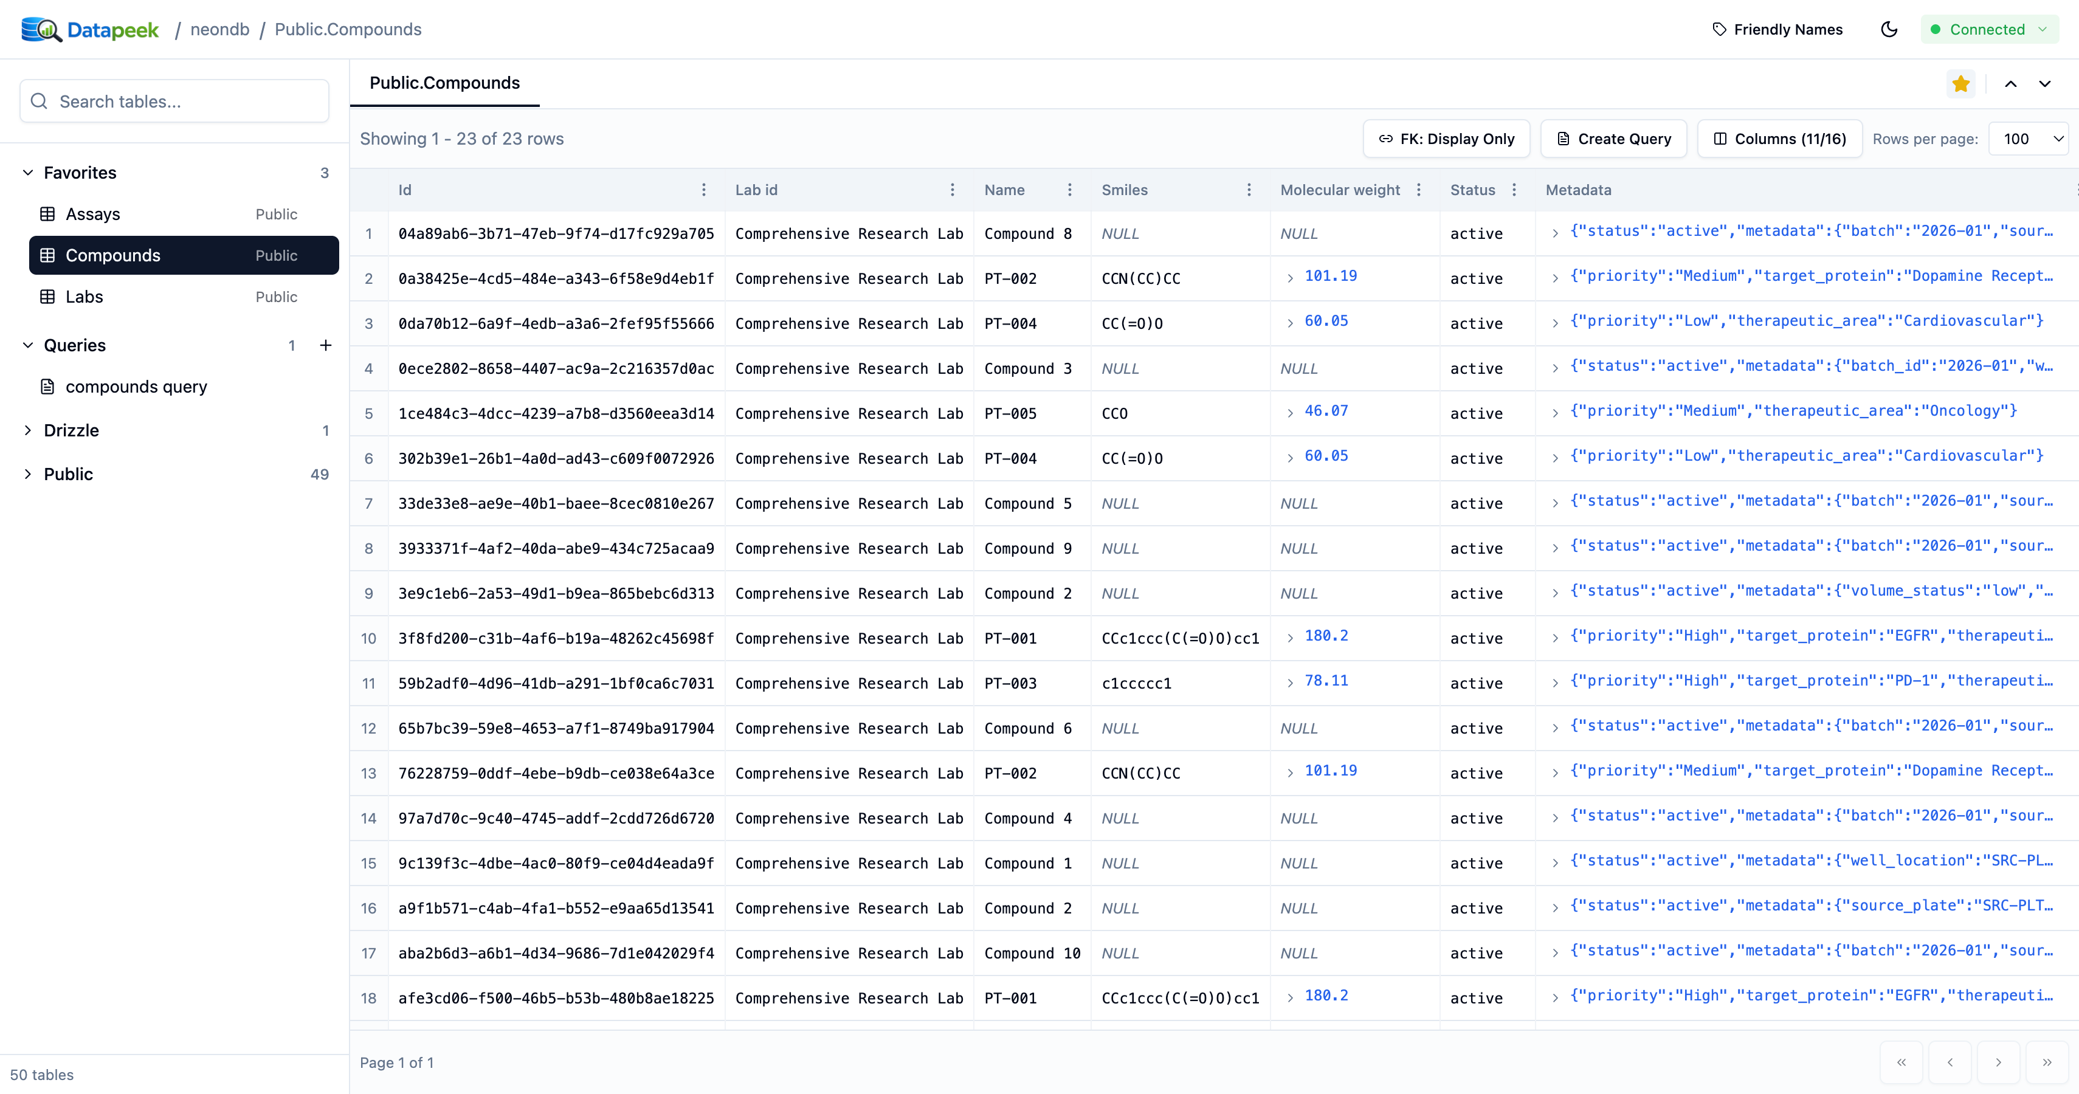Open the Connected status dropdown
The image size is (2079, 1094).
(x=1990, y=30)
